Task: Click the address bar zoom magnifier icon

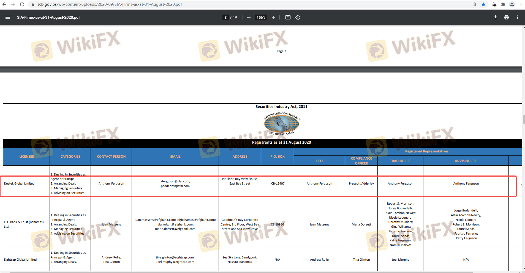Action: 475,4
